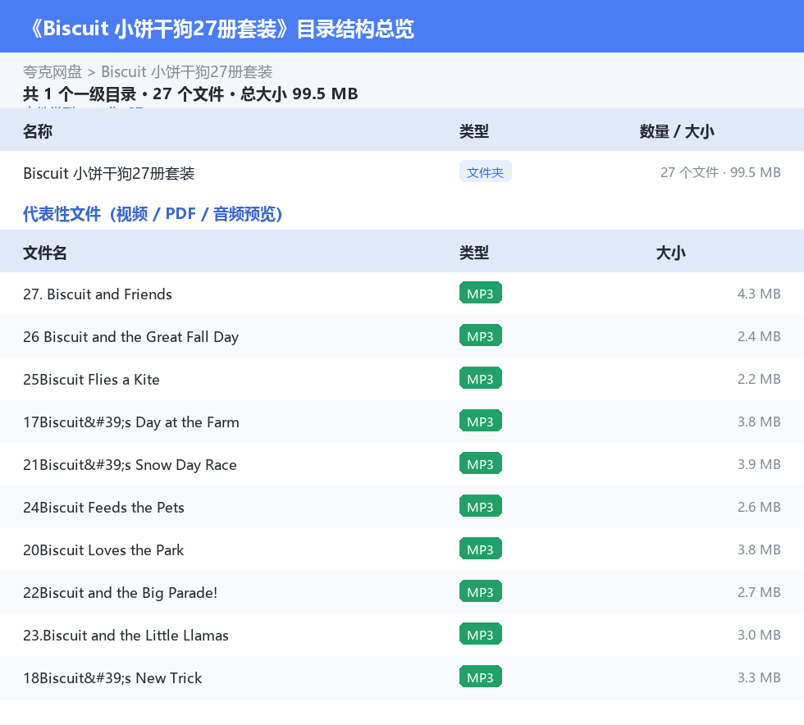Click the MP3 badge for Loves the Park
This screenshot has height=725, width=804.
coord(481,549)
